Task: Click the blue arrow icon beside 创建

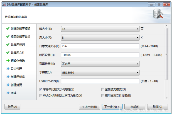Action: click(x=8, y=93)
